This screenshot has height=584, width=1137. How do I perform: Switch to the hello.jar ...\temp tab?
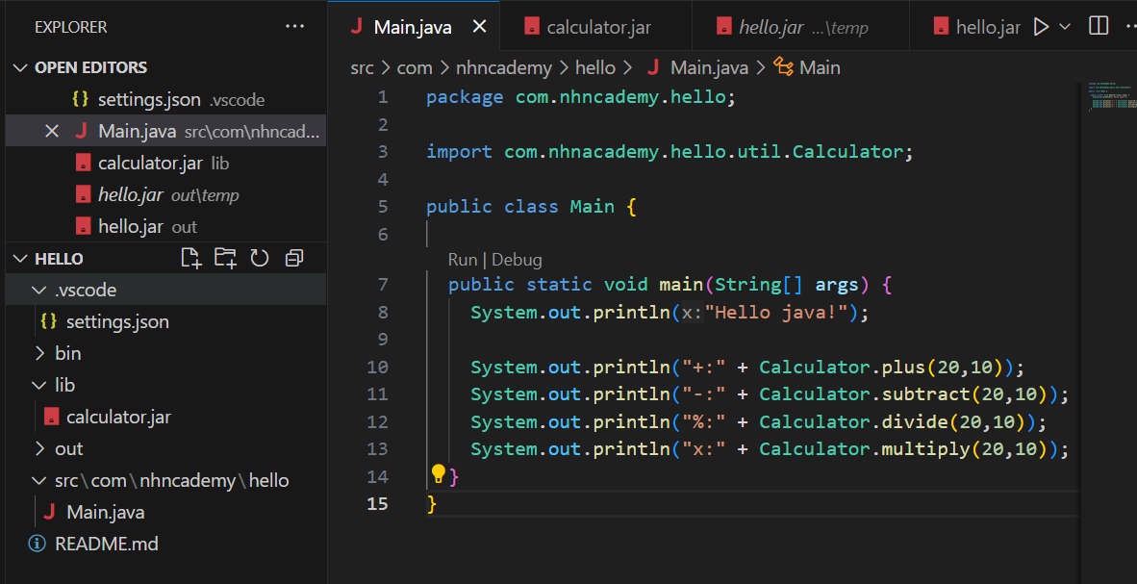pyautogui.click(x=800, y=27)
